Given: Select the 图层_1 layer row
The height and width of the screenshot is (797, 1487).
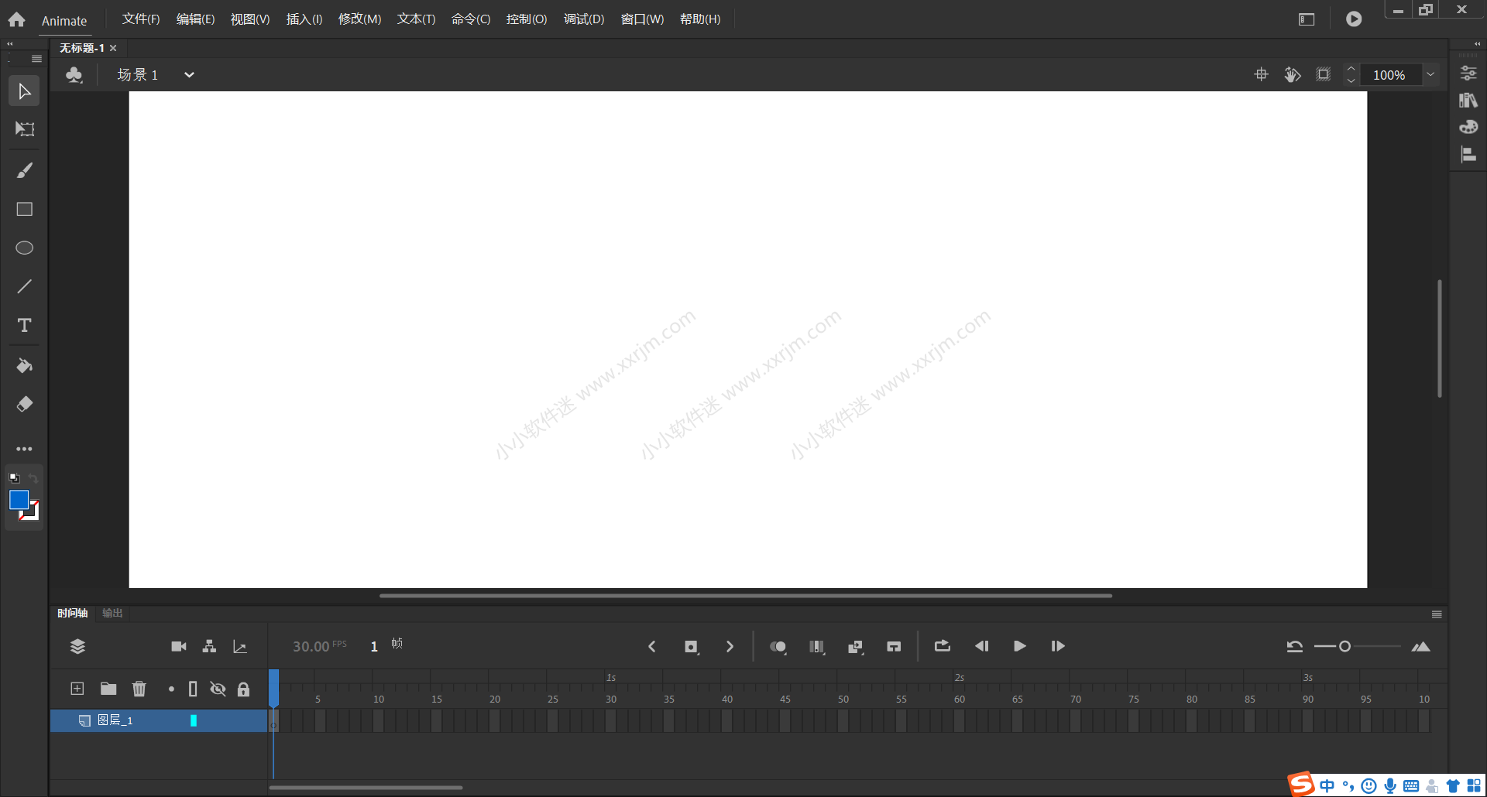Looking at the screenshot, I should [147, 720].
